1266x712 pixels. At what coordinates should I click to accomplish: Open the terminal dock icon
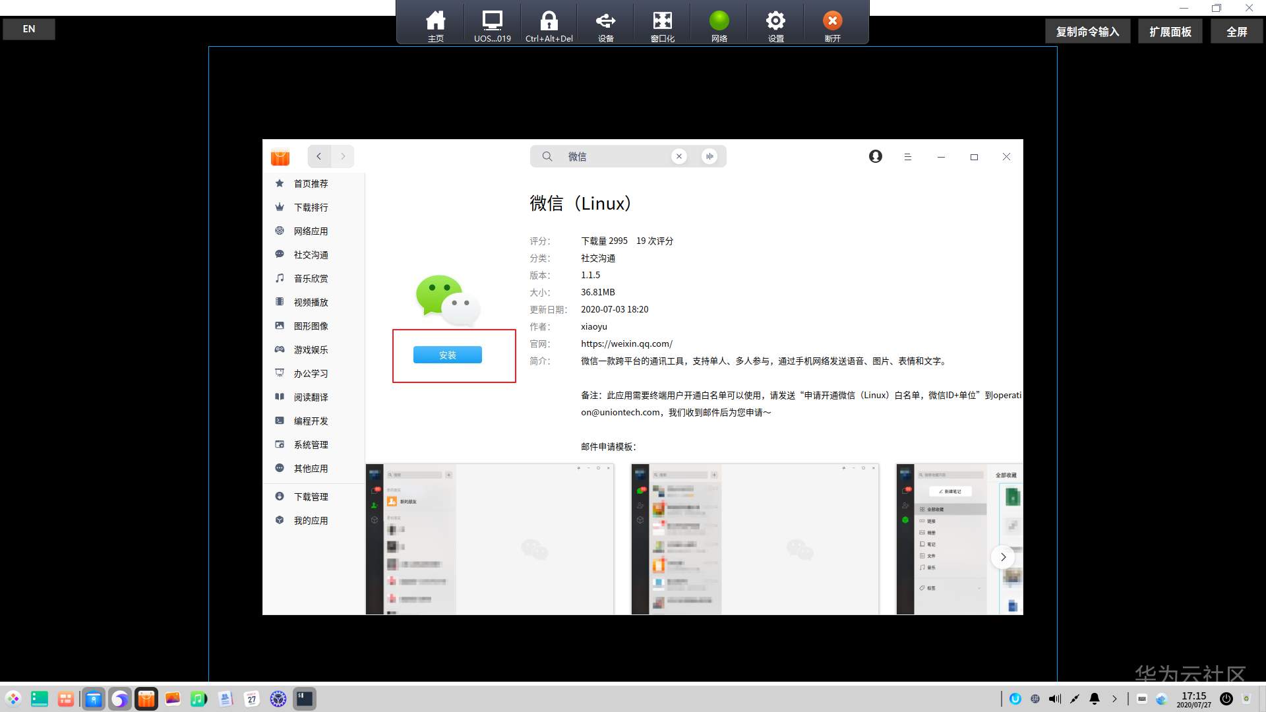(305, 699)
